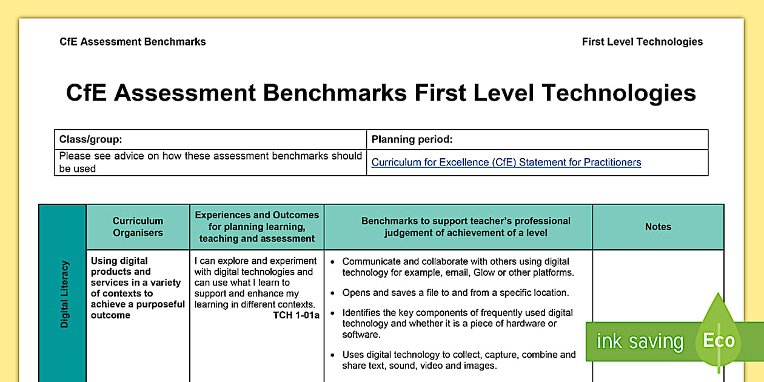This screenshot has height=382, width=764.
Task: Open the Curriculum for Excellence Statement for Practitioners link
Action: [506, 163]
